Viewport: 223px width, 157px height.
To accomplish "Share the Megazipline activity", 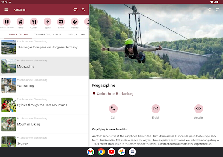I will click(x=209, y=10).
